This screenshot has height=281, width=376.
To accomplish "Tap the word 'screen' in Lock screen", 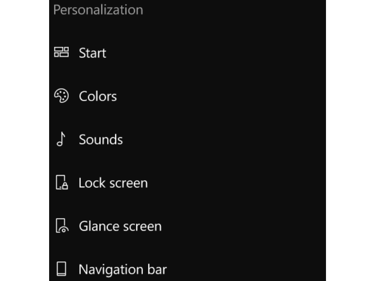I will [x=129, y=183].
